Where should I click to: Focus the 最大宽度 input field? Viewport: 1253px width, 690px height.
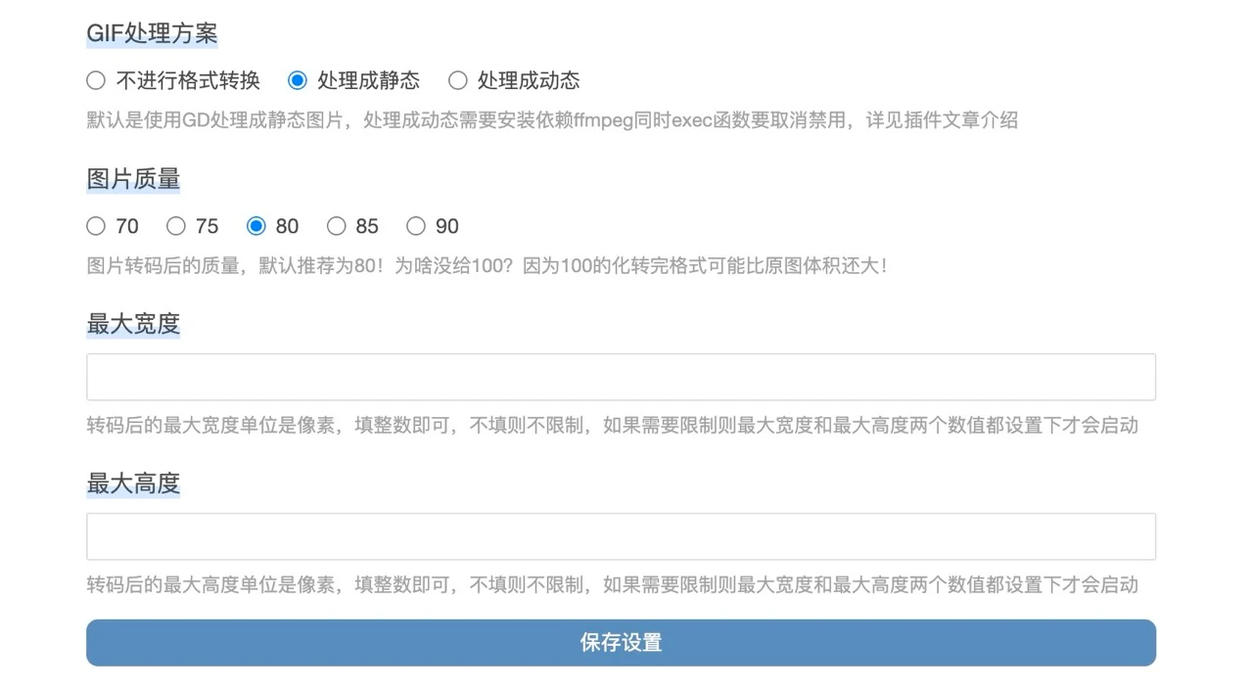621,377
